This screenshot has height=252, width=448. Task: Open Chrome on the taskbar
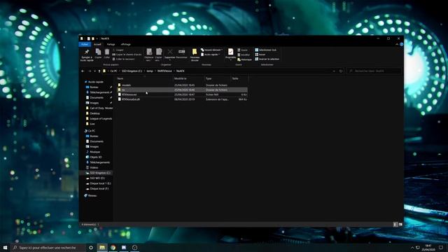point(113,247)
